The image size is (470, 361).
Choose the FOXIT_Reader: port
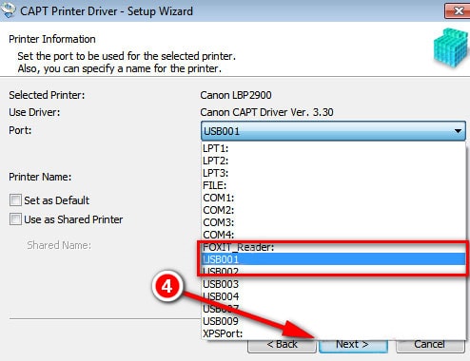(333, 247)
